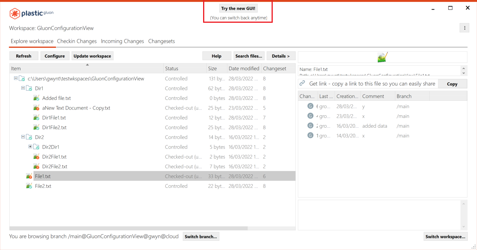Image resolution: width=477 pixels, height=250 pixels.
Task: Open the three-dot menu top right
Action: pyautogui.click(x=464, y=27)
